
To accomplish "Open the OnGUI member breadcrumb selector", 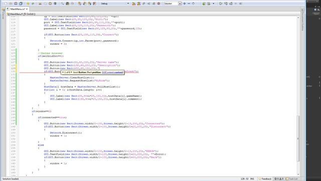I will (x=30, y=14).
